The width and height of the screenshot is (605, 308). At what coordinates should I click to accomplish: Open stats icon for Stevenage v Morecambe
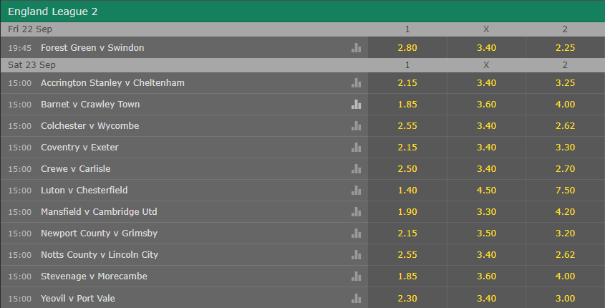[356, 276]
